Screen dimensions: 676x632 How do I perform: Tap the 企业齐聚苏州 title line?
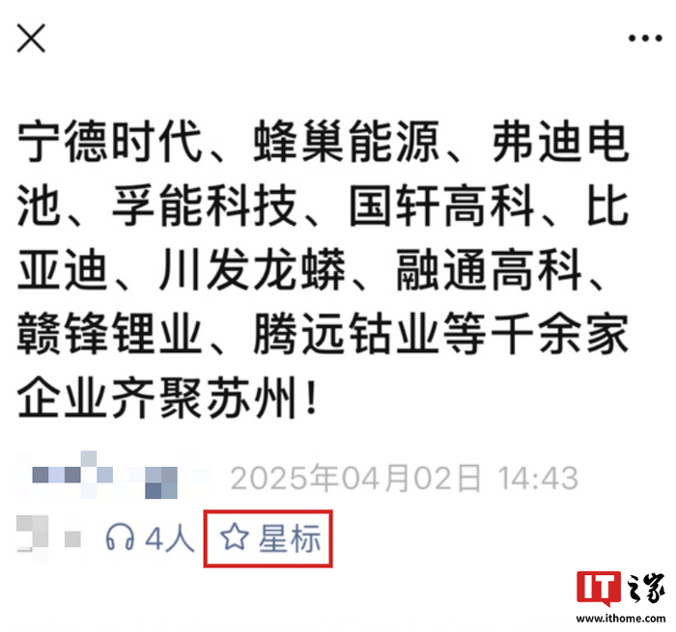tap(168, 398)
